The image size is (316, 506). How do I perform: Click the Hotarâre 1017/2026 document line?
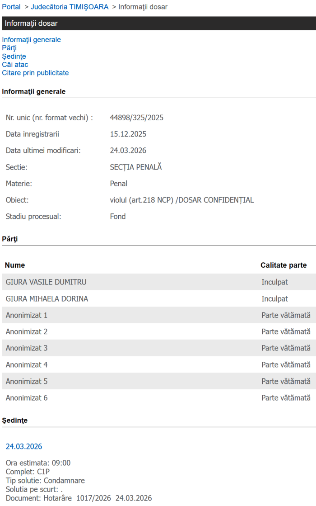tap(79, 498)
